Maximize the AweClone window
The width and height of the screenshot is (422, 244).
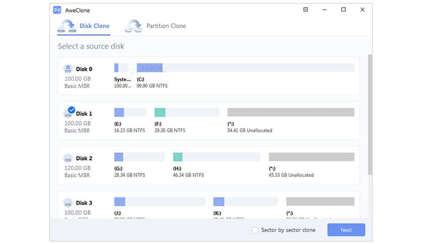pyautogui.click(x=343, y=10)
